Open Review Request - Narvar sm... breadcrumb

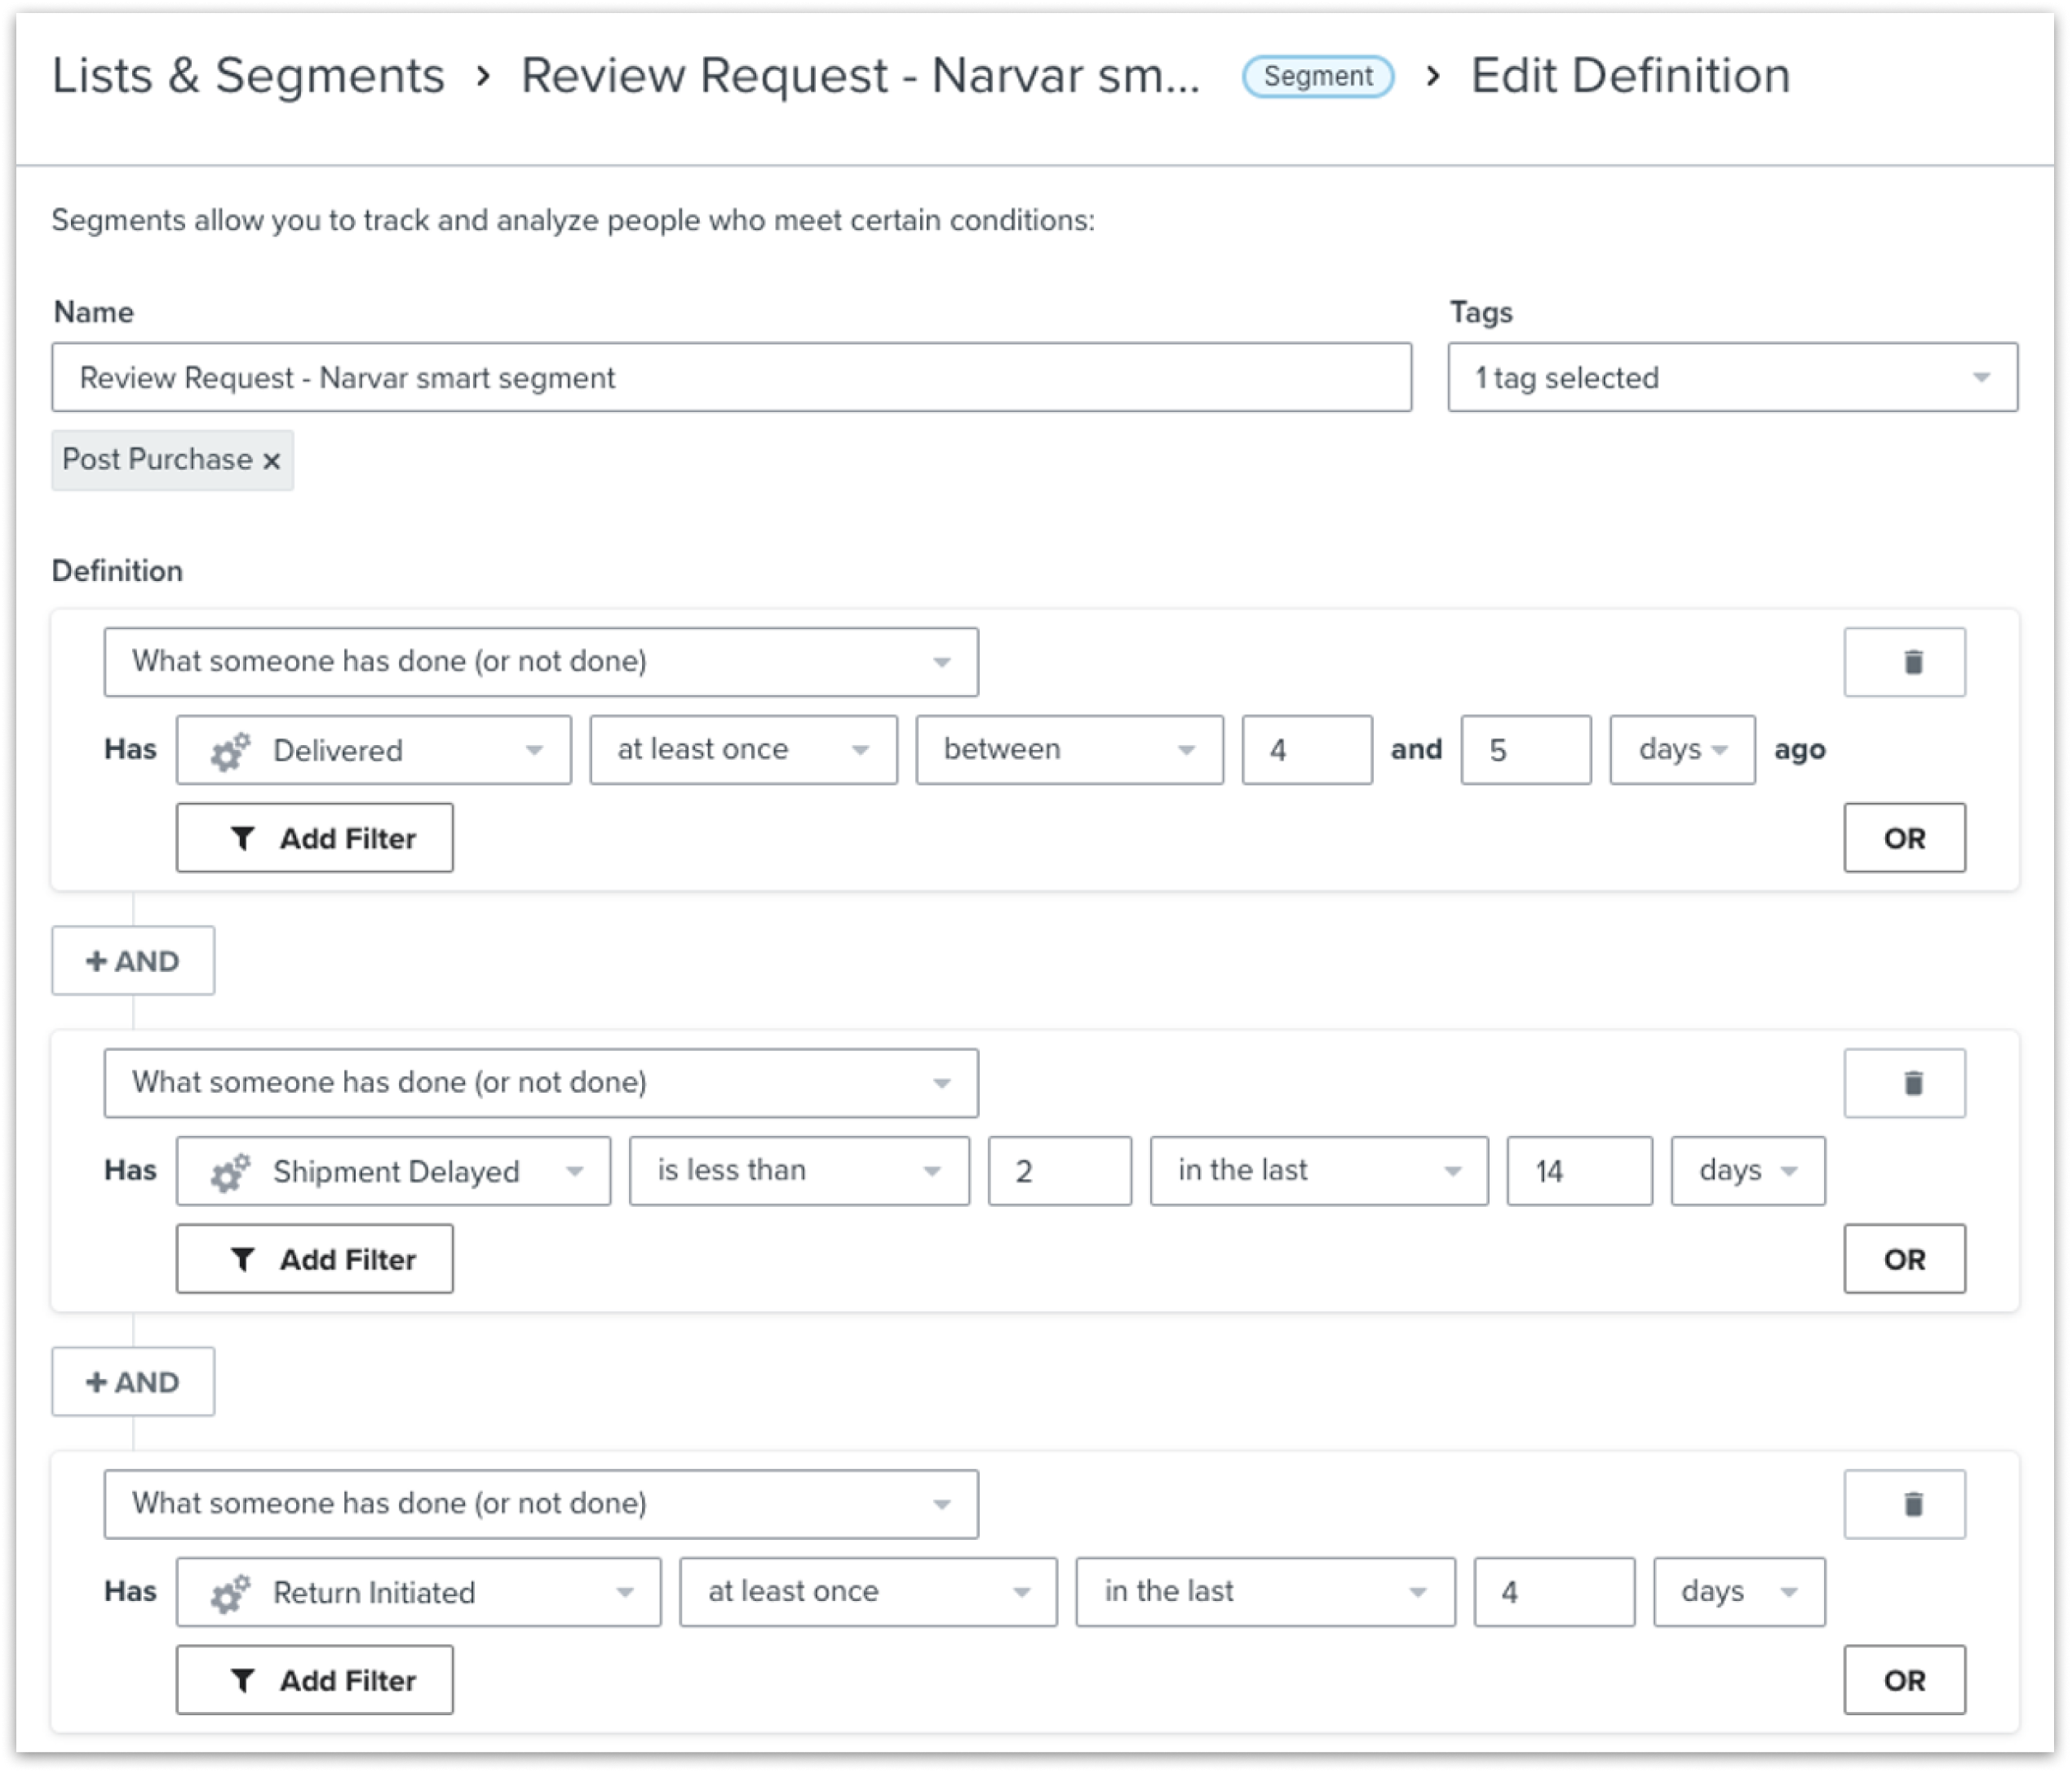point(860,76)
